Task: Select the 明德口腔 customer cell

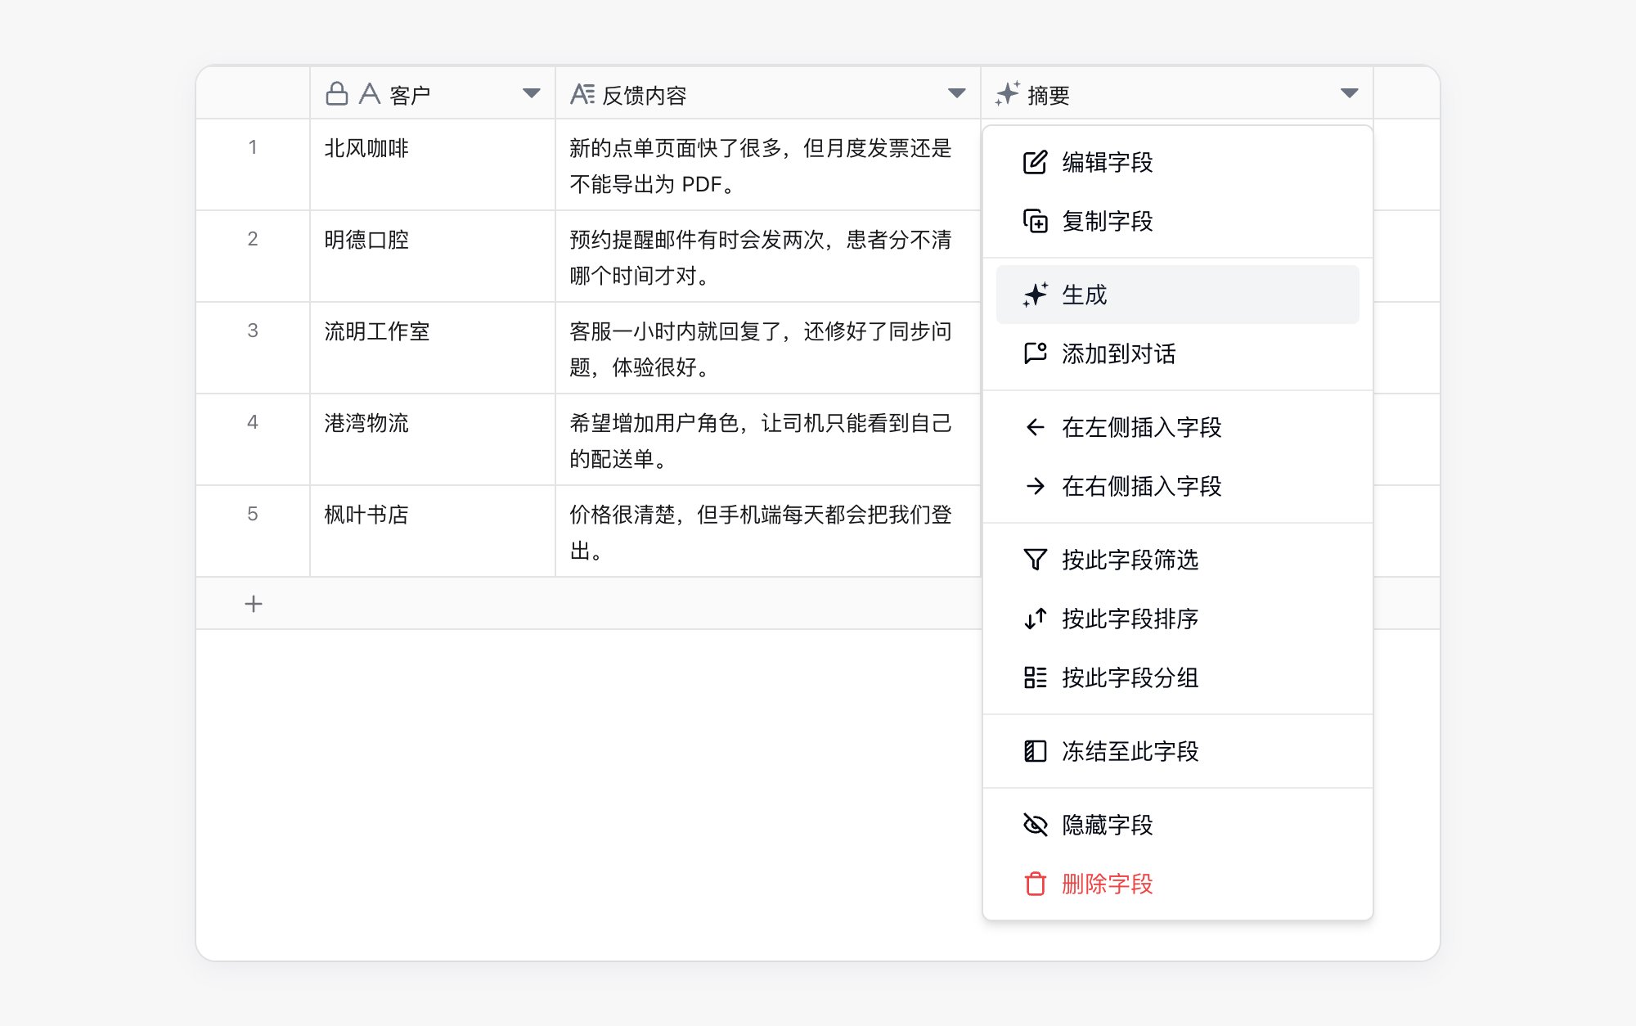Action: [433, 256]
